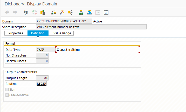Select the Definition tab
186x112 pixels.
38,33
